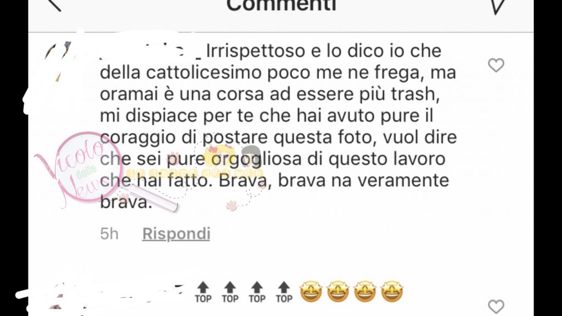Click the last TOP arrow emoji
562x316 pixels.
pyautogui.click(x=284, y=292)
